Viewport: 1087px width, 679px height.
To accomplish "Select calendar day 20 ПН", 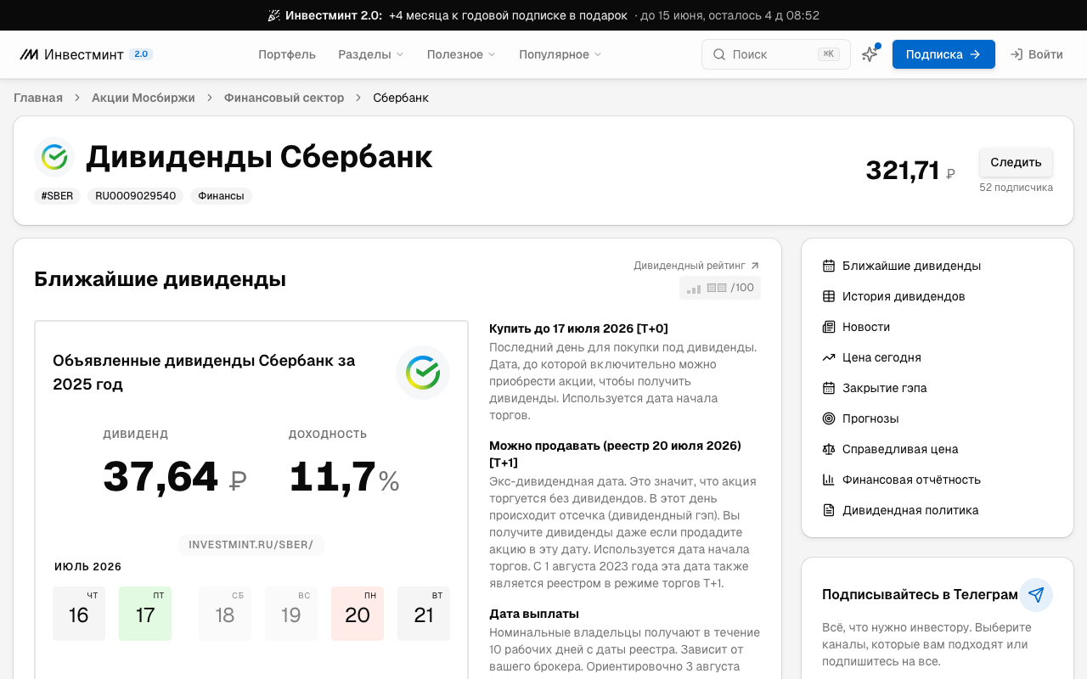I will pos(358,614).
